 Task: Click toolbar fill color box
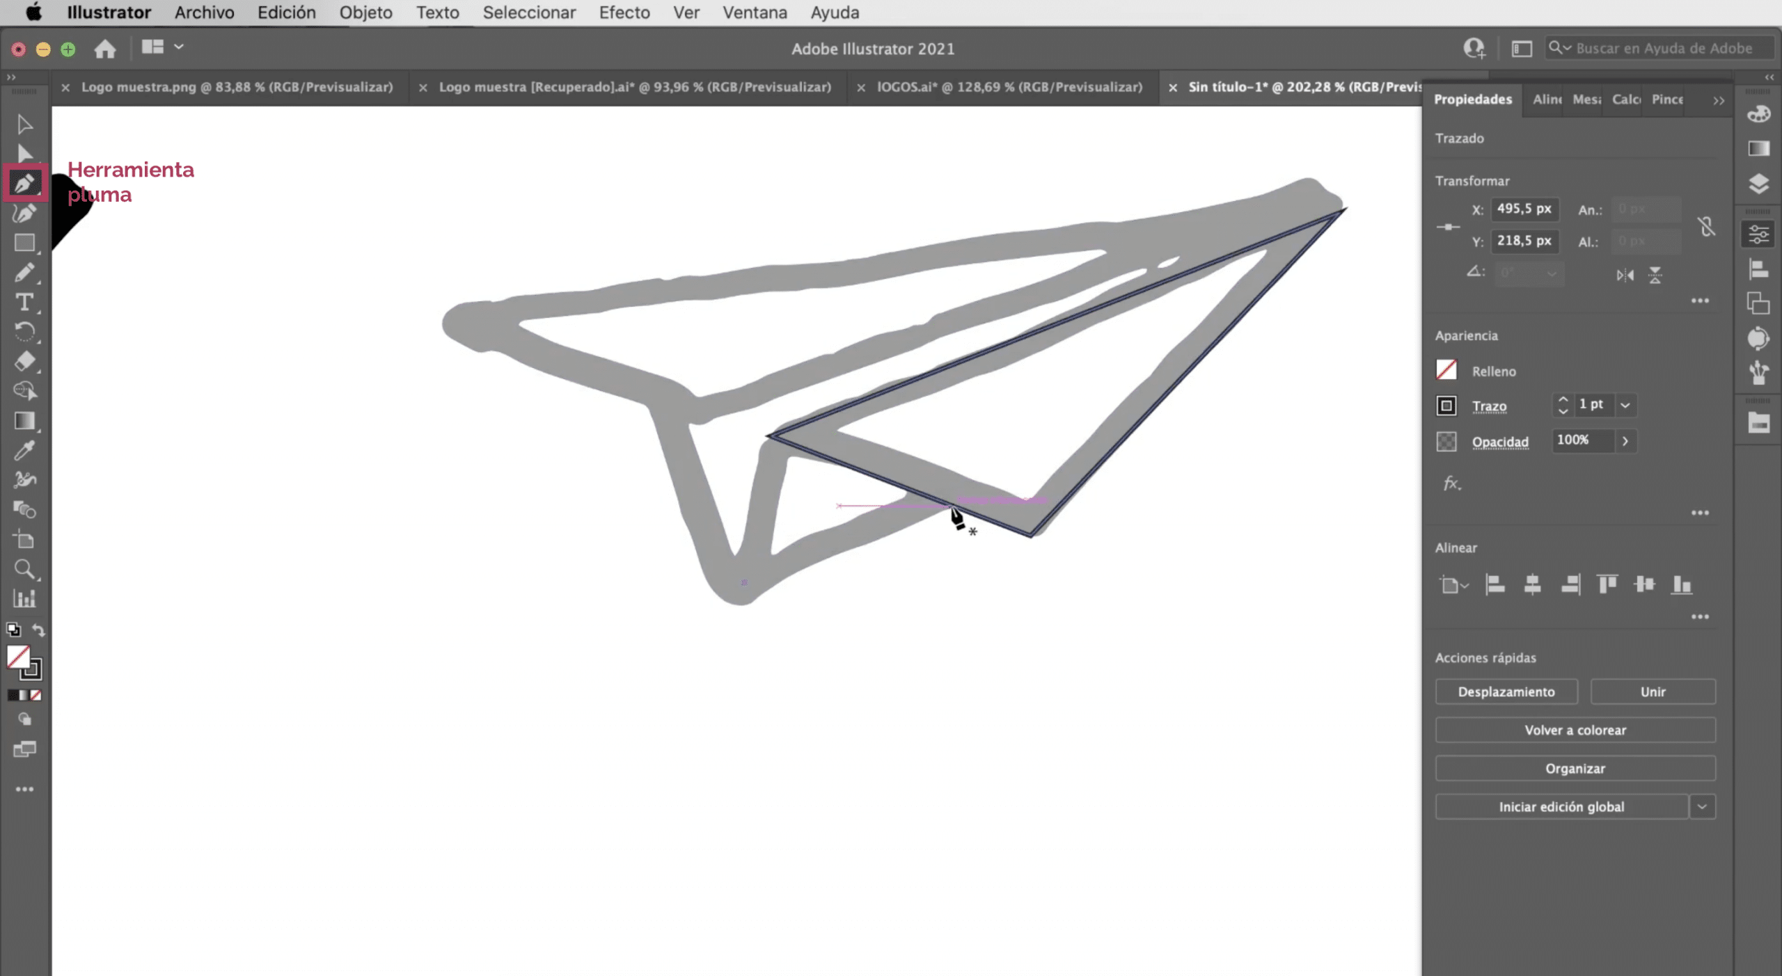click(18, 657)
